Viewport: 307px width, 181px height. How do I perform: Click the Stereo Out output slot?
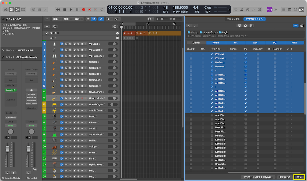coord(10,118)
